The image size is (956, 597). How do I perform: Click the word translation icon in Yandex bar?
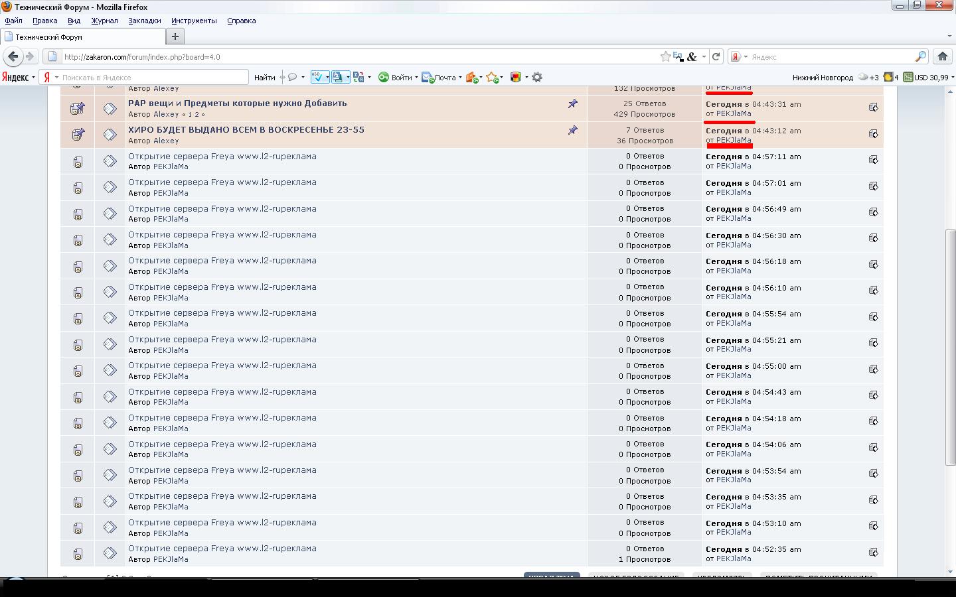coord(358,78)
